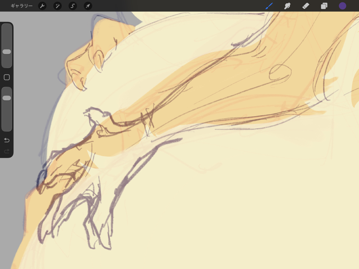Activate the S-shaped Selection tool
The image size is (359, 269).
pyautogui.click(x=73, y=6)
